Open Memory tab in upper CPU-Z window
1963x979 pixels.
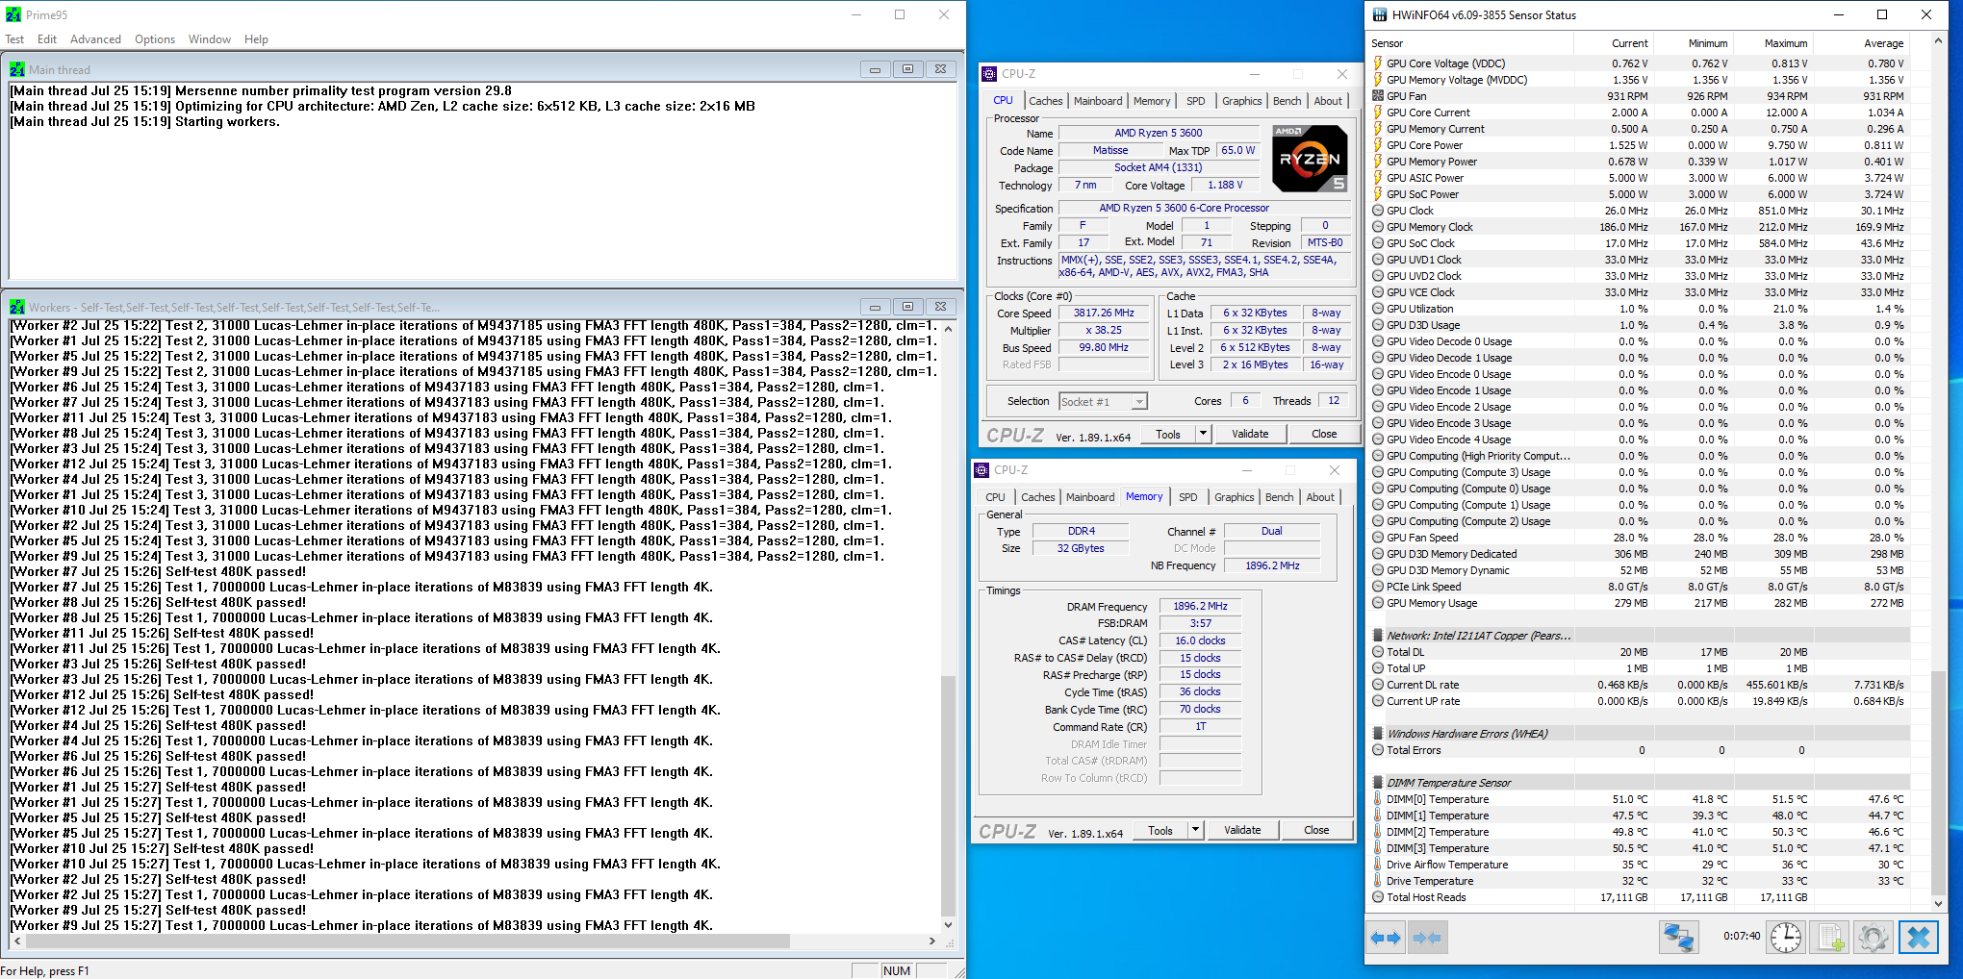pos(1152,101)
